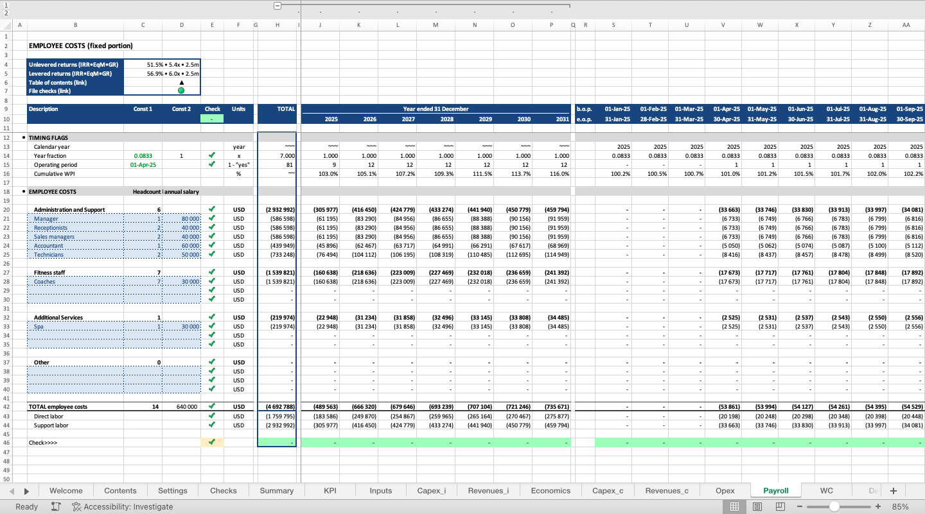The height and width of the screenshot is (514, 925).
Task: Click the sheet tab scroll forward arrow
Action: click(26, 490)
